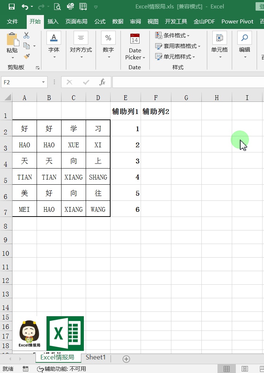Viewport: 264px width, 373px height.
Task: Switch to the 页面布局 ribbon tab
Action: click(x=76, y=22)
